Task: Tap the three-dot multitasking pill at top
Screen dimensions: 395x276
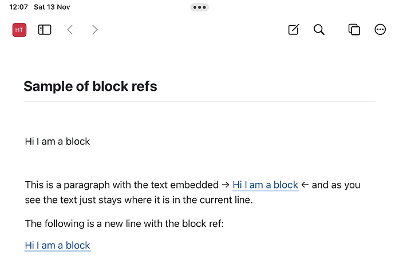Action: pyautogui.click(x=200, y=7)
